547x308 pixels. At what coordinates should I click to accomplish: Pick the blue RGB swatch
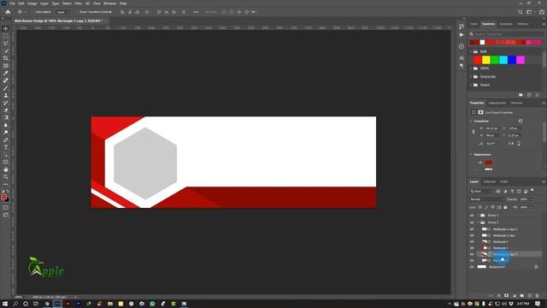512,60
